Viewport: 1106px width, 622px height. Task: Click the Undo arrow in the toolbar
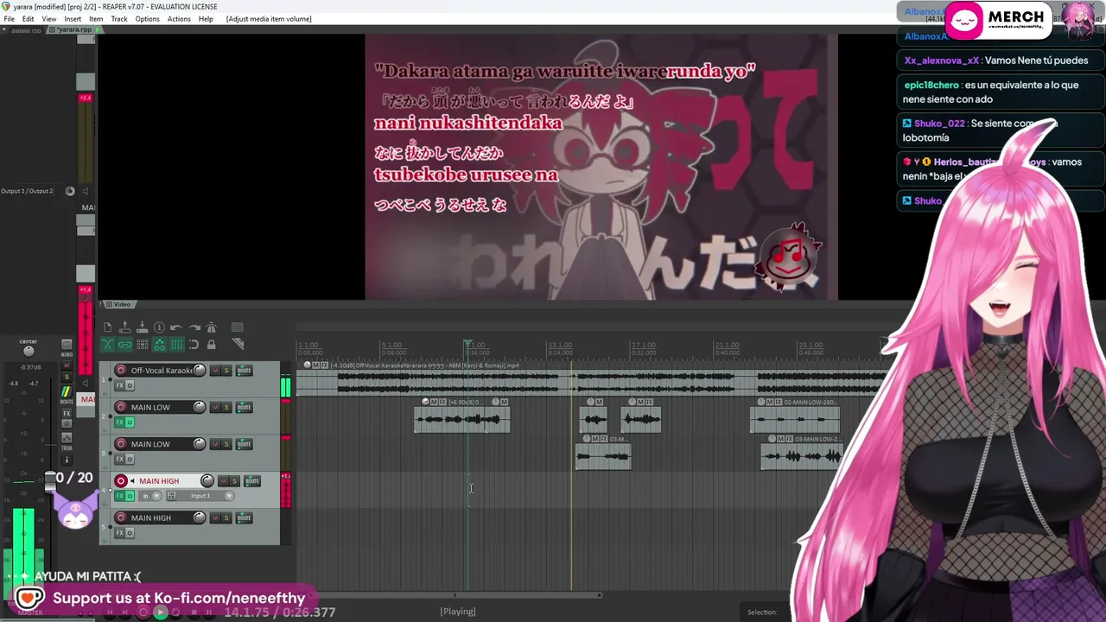point(176,327)
